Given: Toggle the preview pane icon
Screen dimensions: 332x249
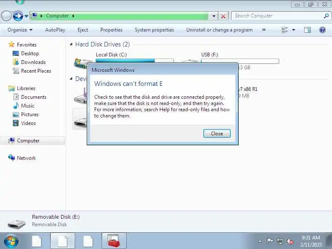Looking at the screenshot, I should click(308, 30).
